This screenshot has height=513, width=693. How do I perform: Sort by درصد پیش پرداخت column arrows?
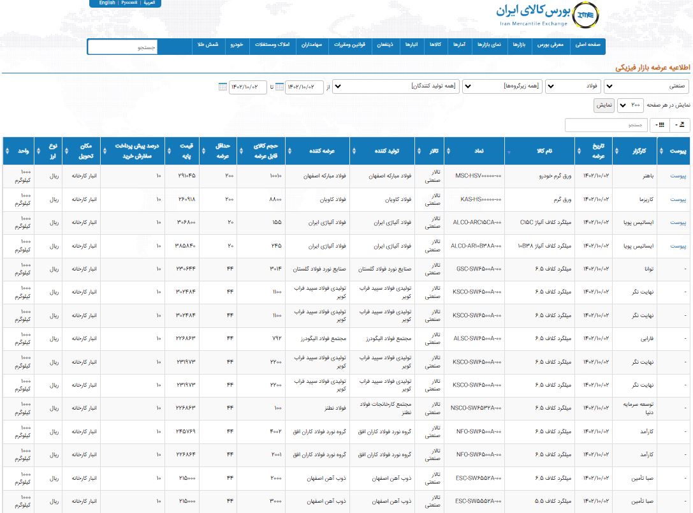105,151
